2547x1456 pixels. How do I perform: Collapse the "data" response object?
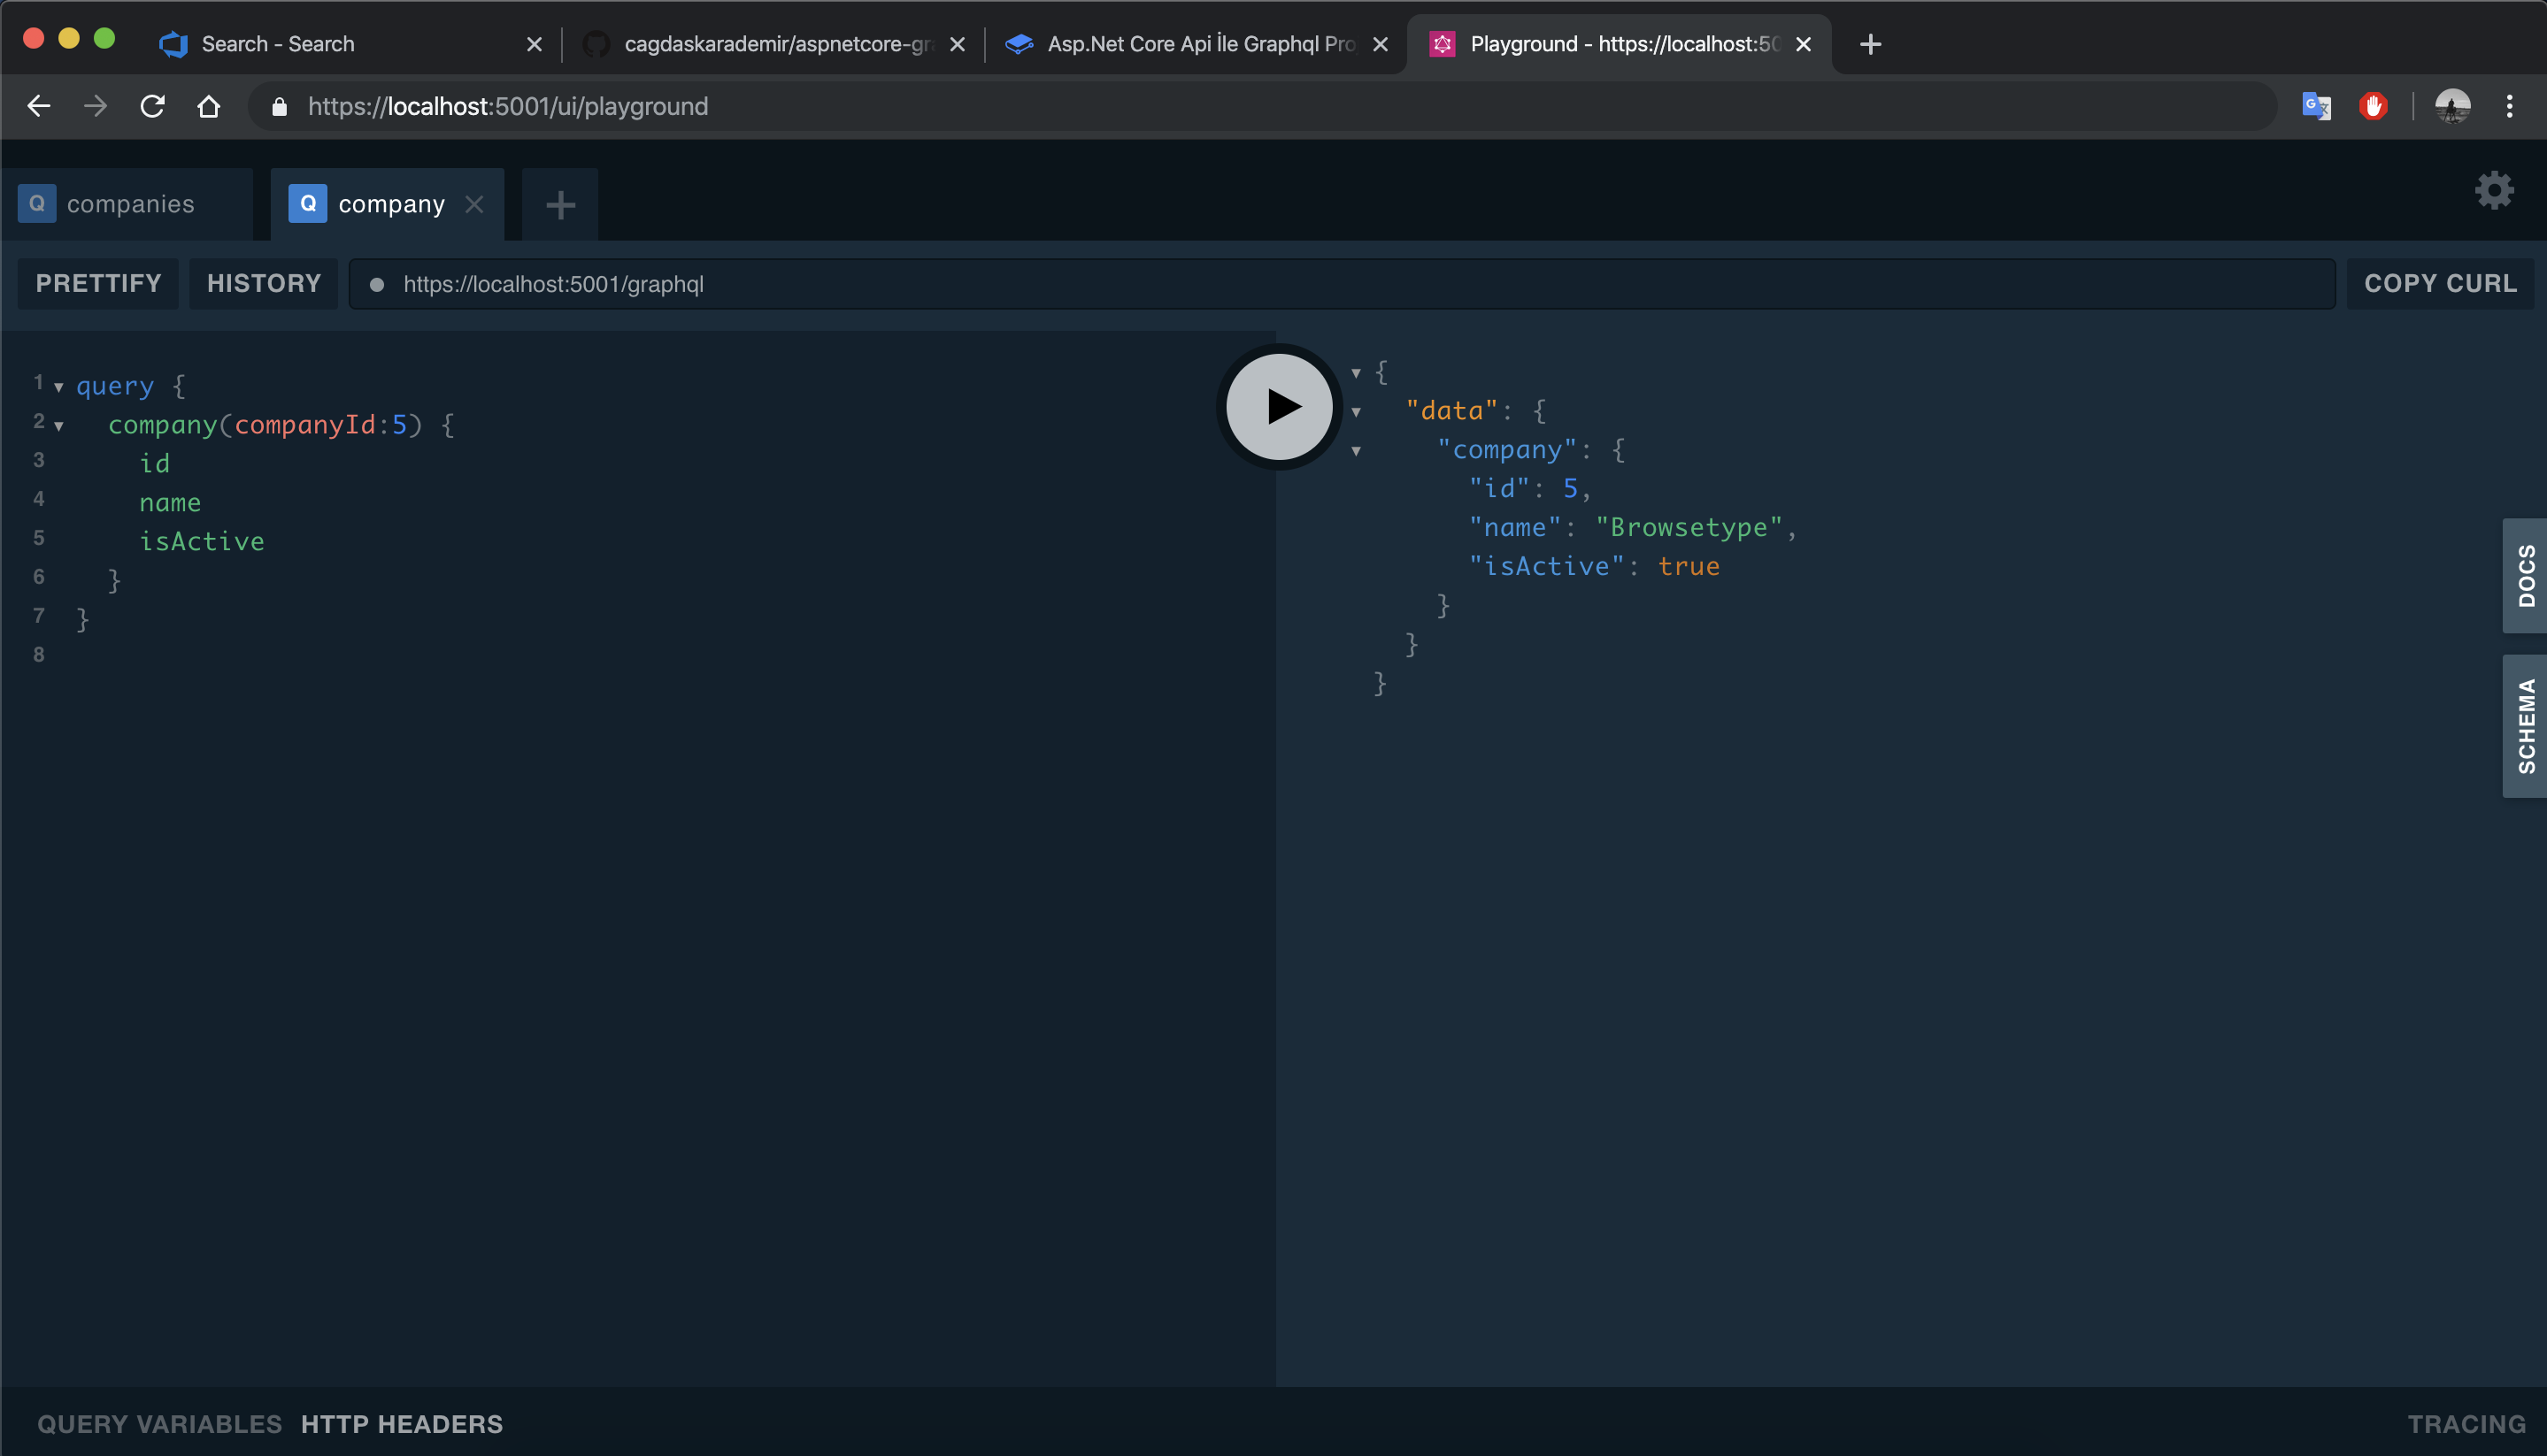pyautogui.click(x=1356, y=412)
